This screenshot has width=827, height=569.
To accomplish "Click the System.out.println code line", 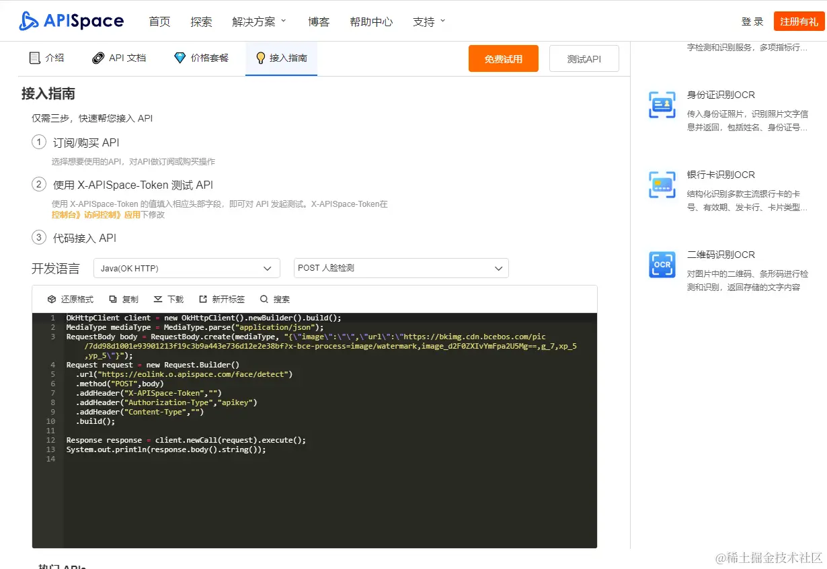I will [x=166, y=449].
